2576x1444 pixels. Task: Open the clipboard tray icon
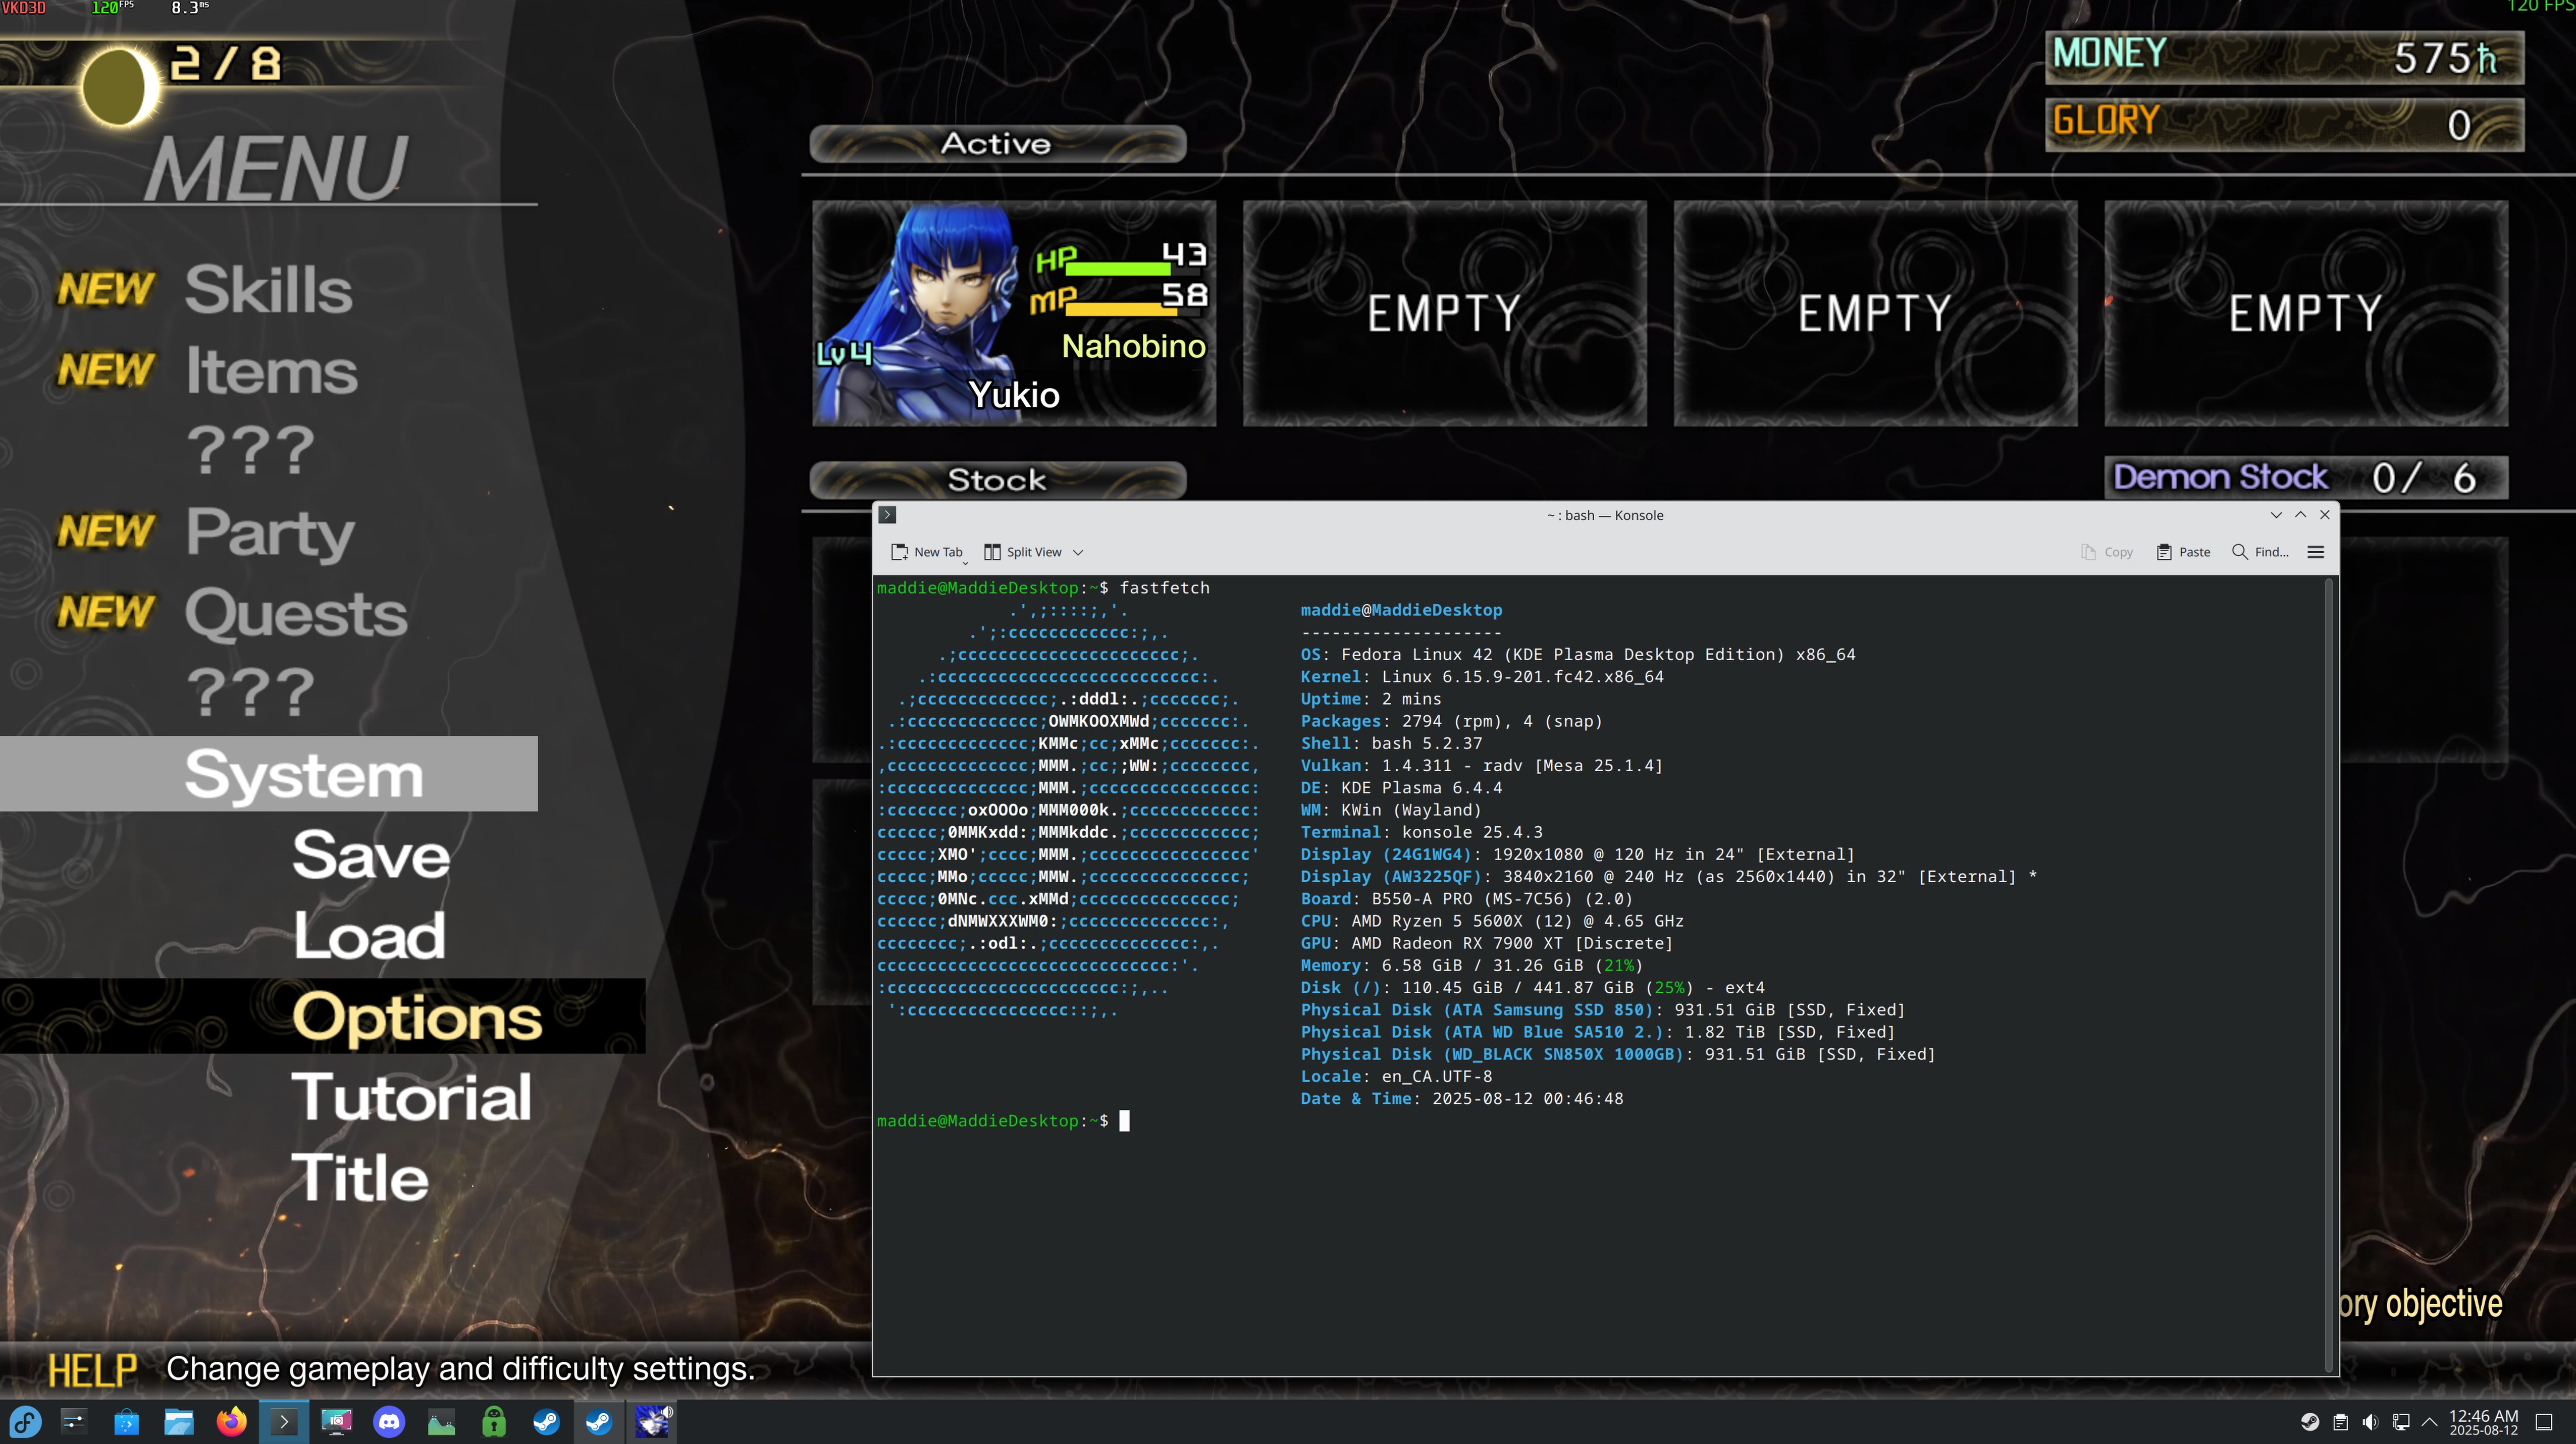2340,1422
